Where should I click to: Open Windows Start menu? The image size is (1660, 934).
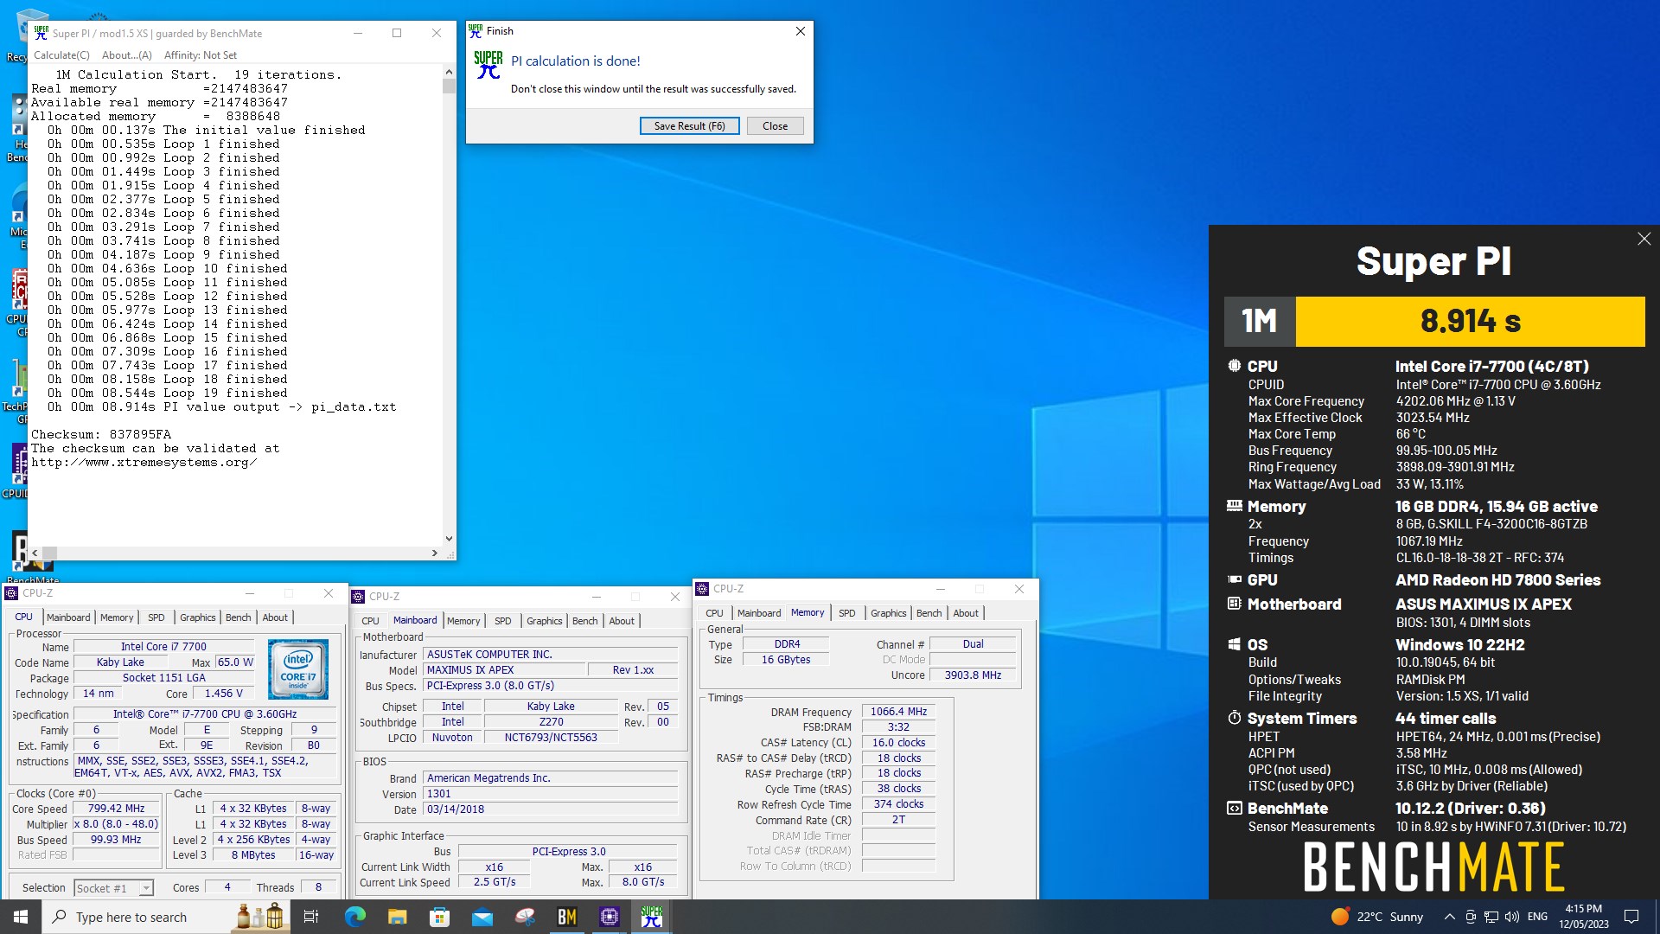coord(21,917)
